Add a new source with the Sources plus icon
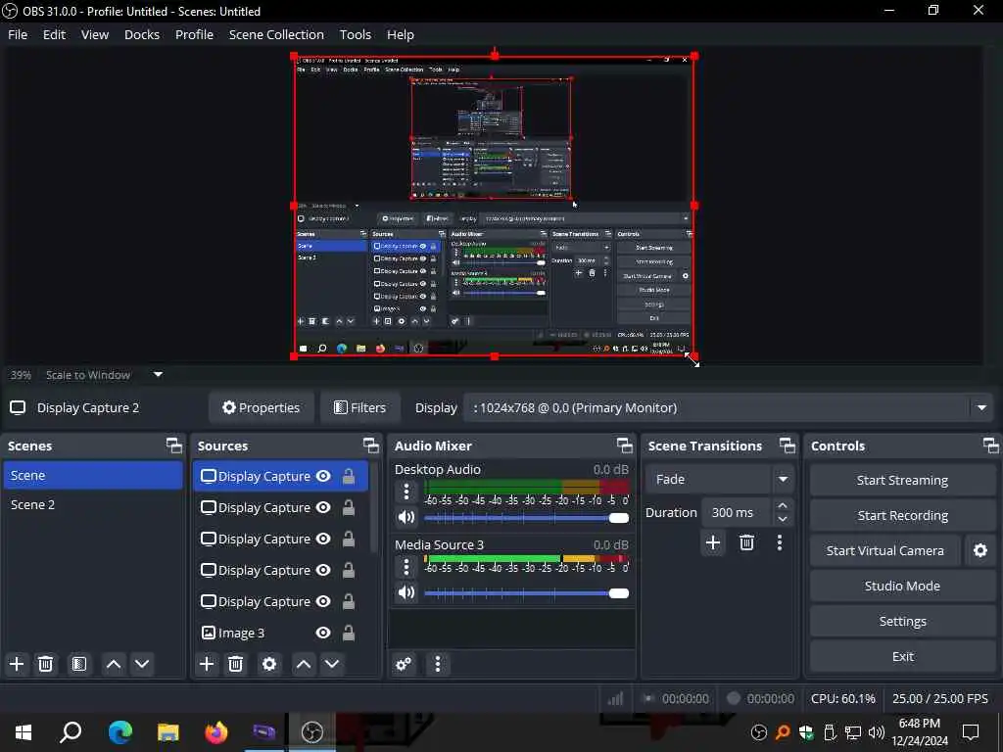This screenshot has height=752, width=1003. pos(207,664)
